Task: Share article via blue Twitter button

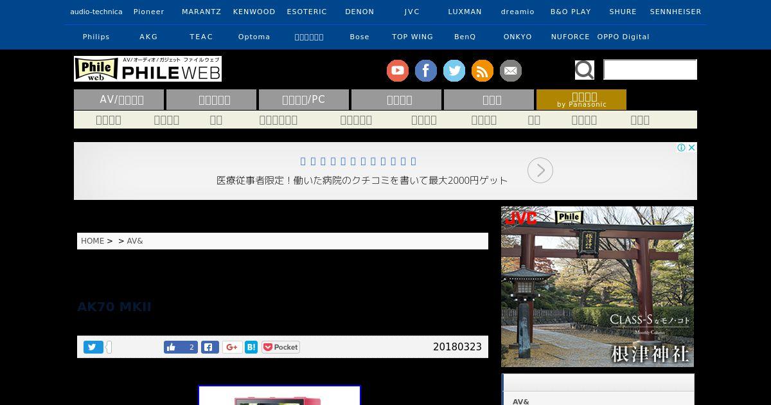Action: 93,347
